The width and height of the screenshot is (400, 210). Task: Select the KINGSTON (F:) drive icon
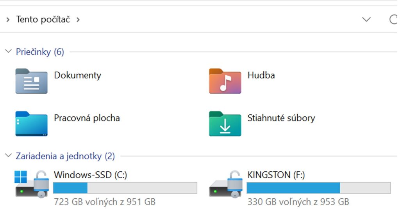(225, 184)
